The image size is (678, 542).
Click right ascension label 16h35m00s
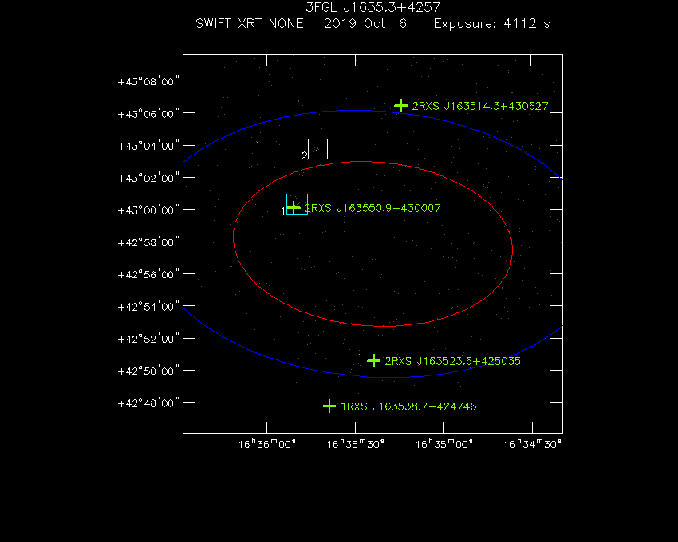444,443
